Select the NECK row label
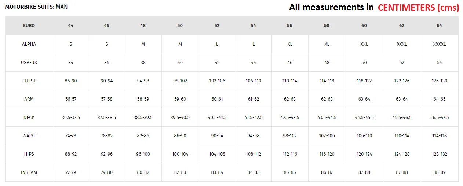The width and height of the screenshot is (463, 186). point(29,117)
